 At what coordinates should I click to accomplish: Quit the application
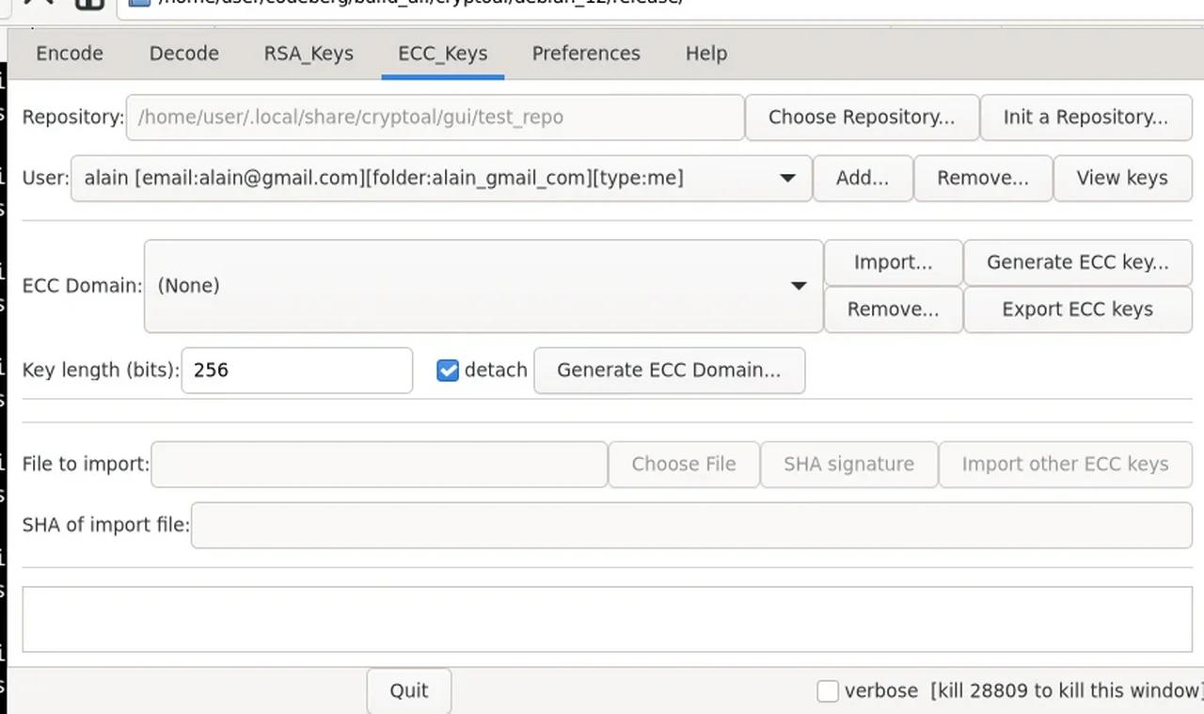pyautogui.click(x=408, y=690)
